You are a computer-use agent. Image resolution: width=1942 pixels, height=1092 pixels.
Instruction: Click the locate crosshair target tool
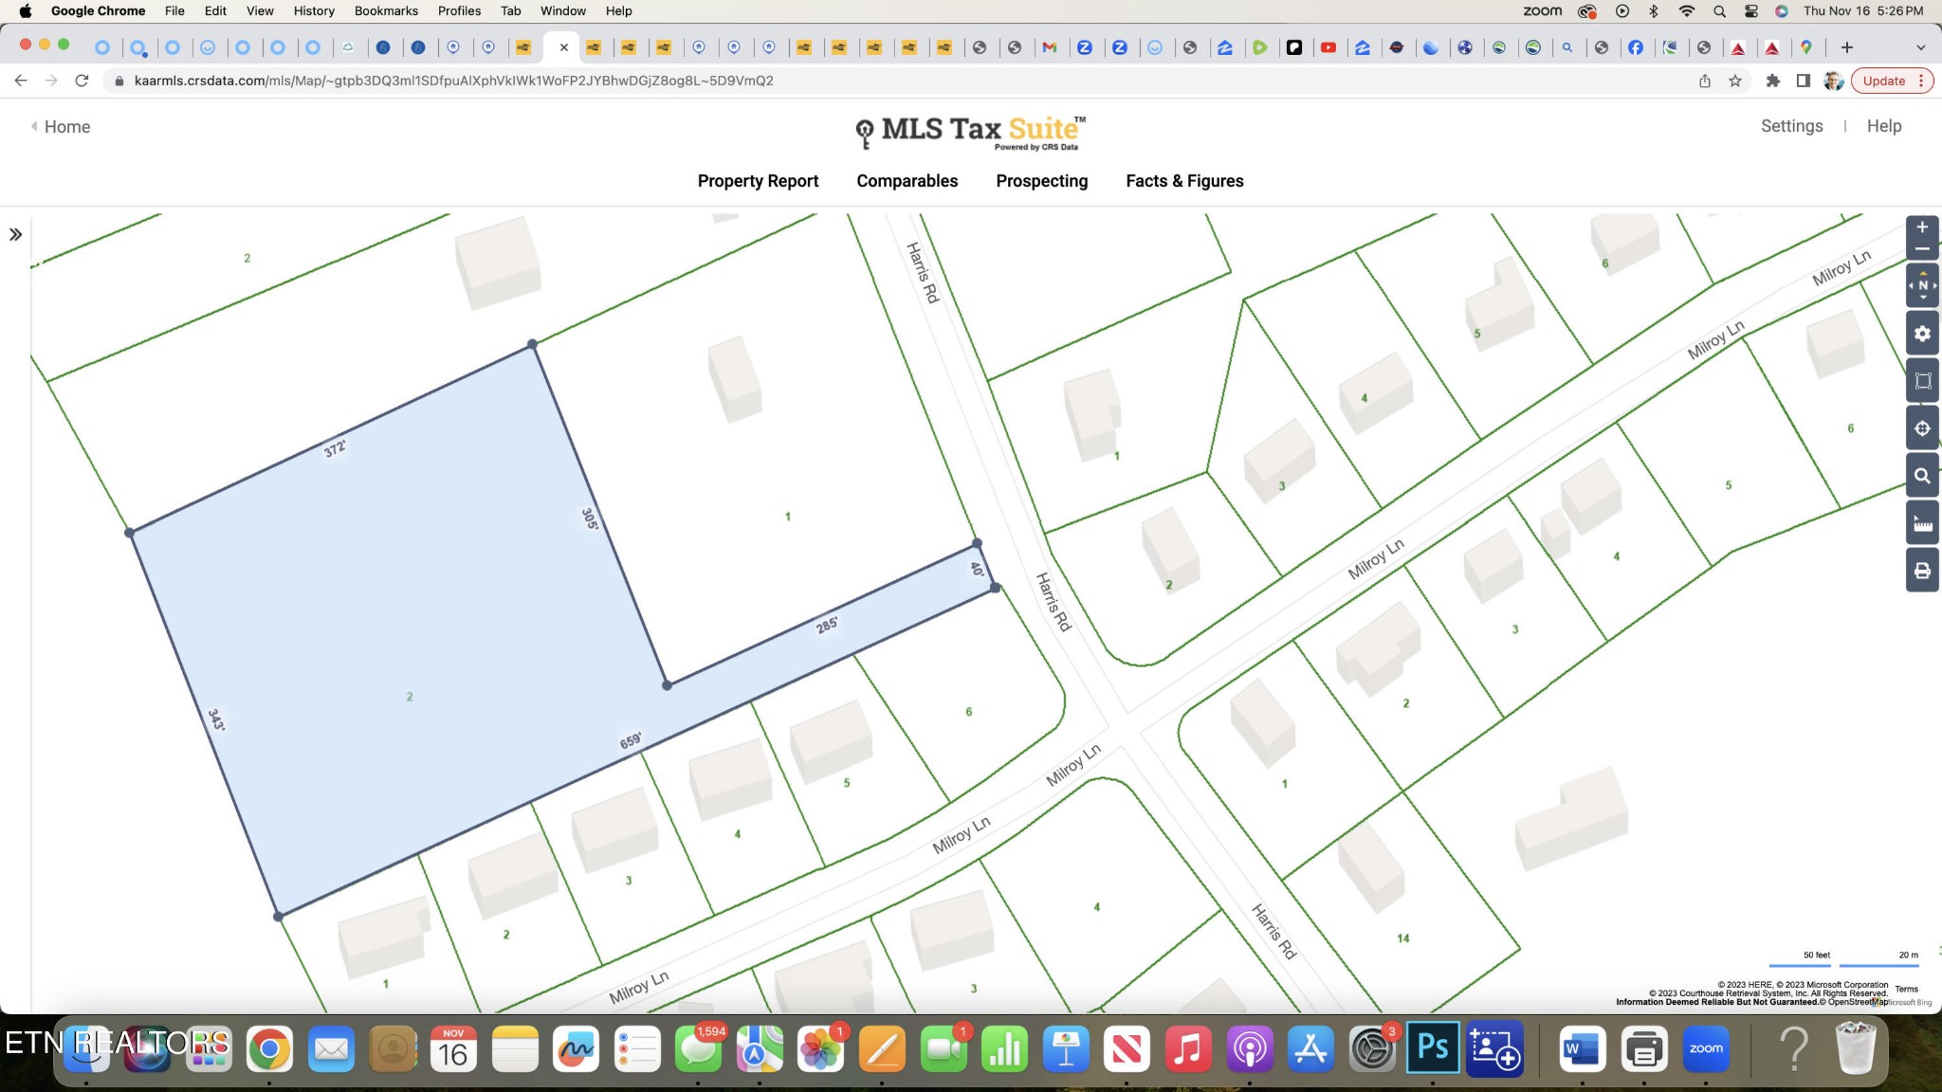click(x=1922, y=428)
